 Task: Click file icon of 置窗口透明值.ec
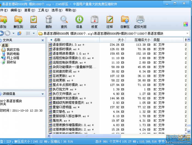(x=50, y=107)
